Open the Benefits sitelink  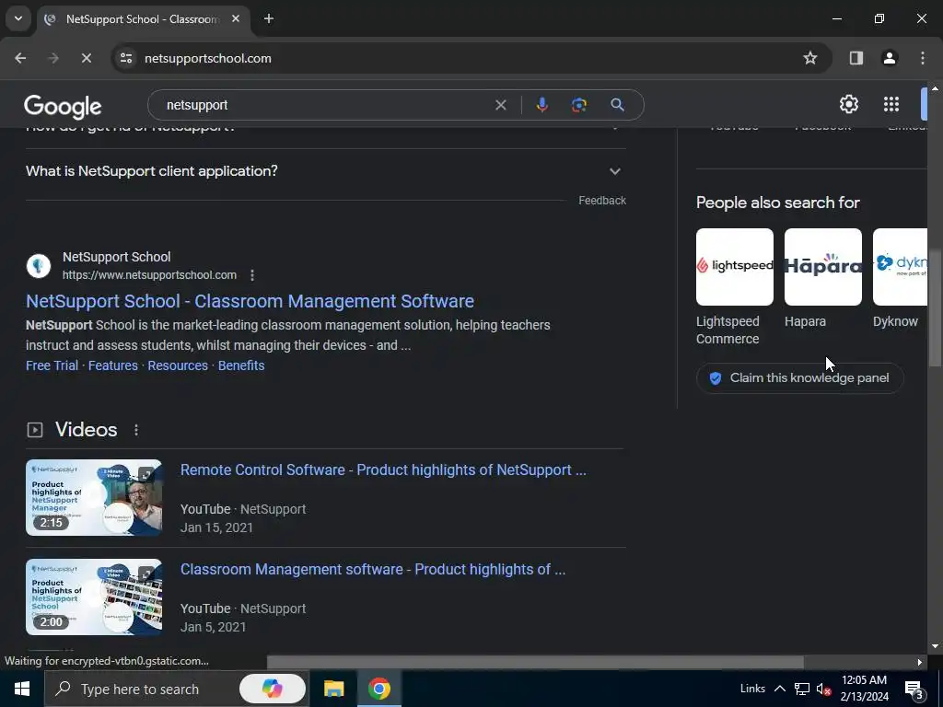pos(241,365)
